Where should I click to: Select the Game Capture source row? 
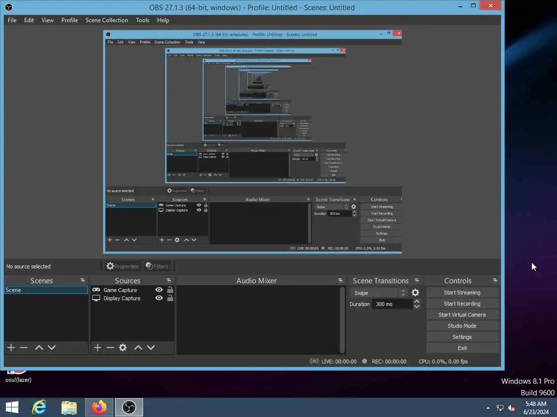point(132,290)
